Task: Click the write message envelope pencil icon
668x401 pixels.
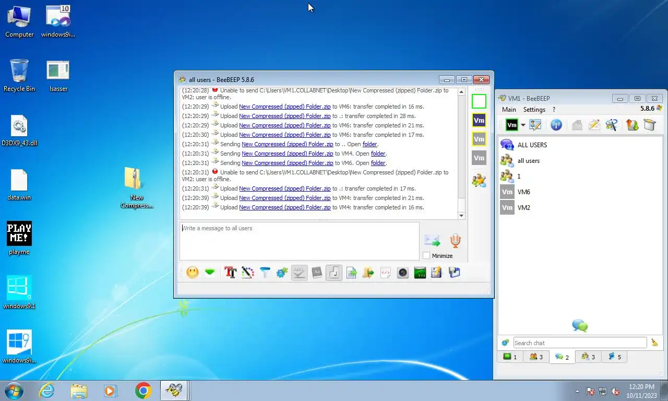Action: 594,125
